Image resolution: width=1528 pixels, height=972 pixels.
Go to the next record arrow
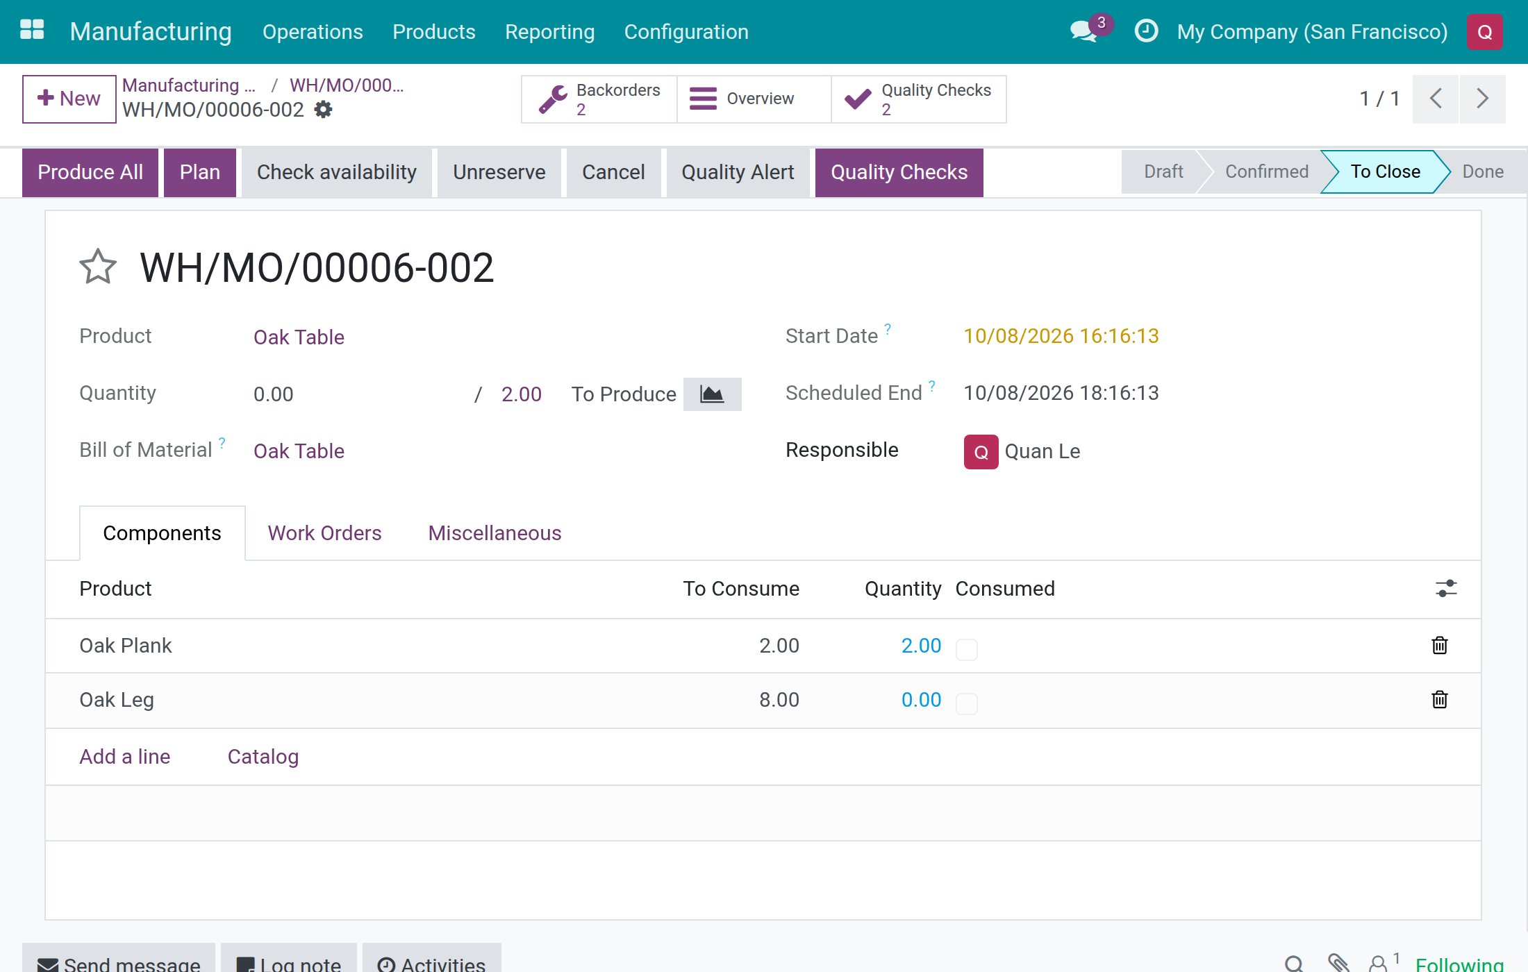point(1482,99)
